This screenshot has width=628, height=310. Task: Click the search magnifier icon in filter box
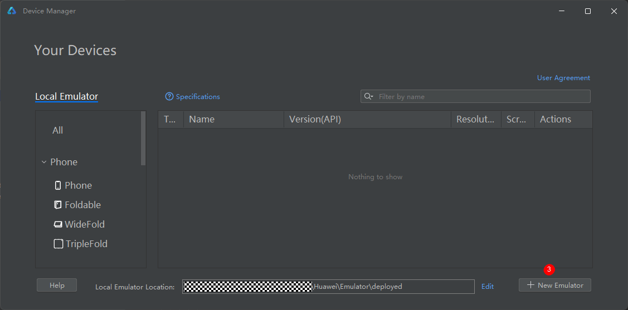coord(368,96)
